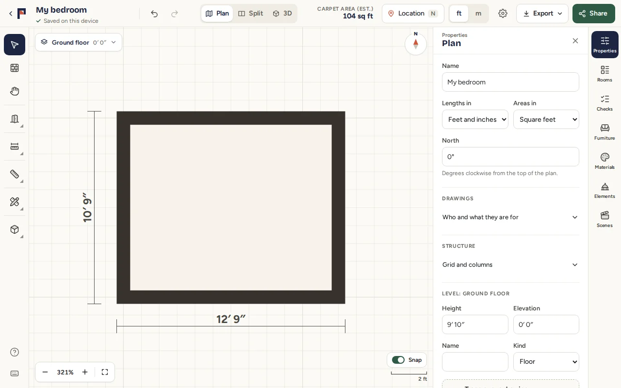Viewport: 621px width, 388px height.
Task: Switch to the 3D view tab
Action: [282, 14]
